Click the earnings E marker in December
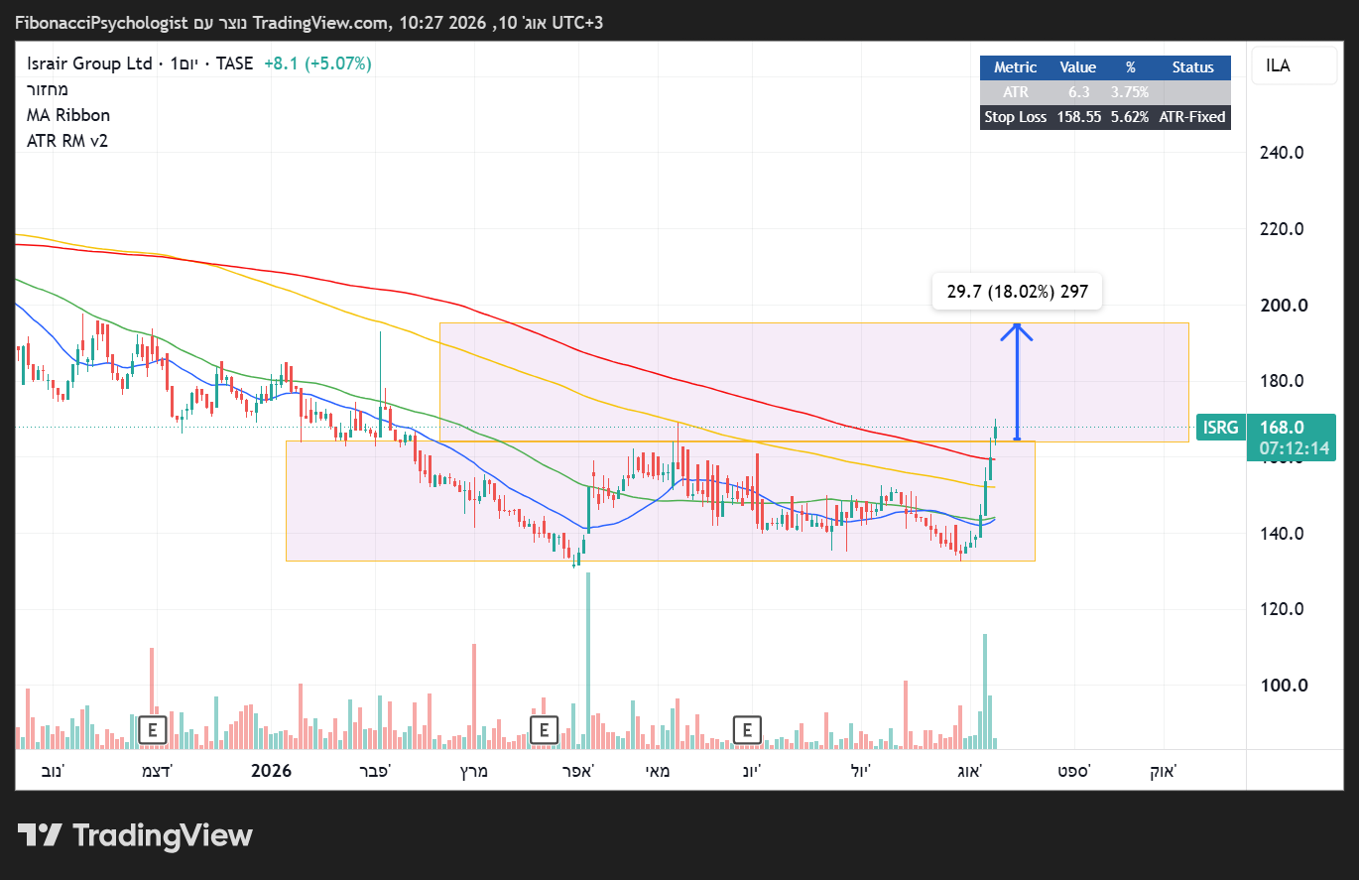Image resolution: width=1359 pixels, height=880 pixels. tap(152, 730)
